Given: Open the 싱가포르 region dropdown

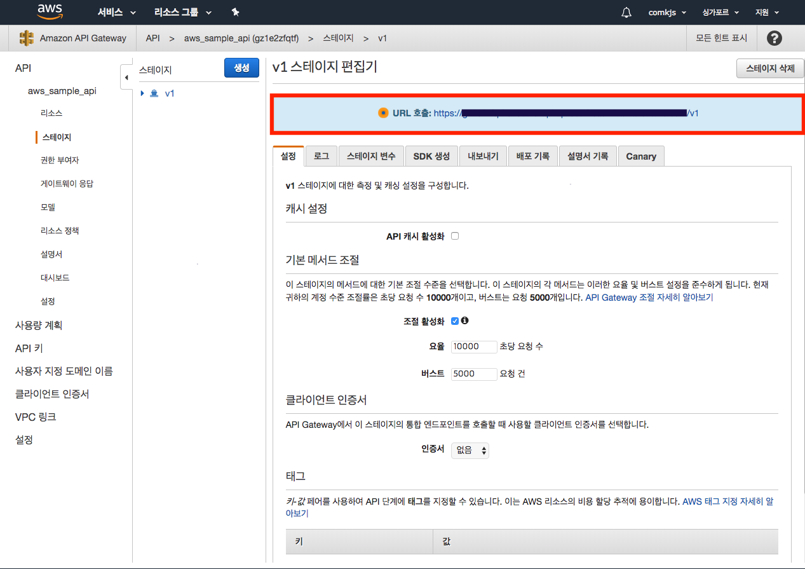Looking at the screenshot, I should pyautogui.click(x=720, y=12).
